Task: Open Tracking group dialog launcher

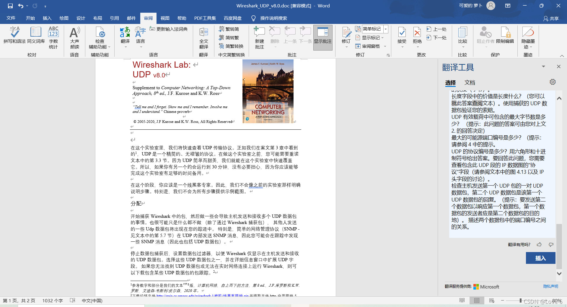Action: point(388,55)
